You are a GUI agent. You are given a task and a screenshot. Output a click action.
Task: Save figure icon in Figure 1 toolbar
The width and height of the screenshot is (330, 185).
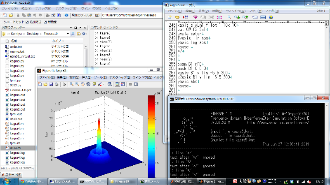coord(51,84)
